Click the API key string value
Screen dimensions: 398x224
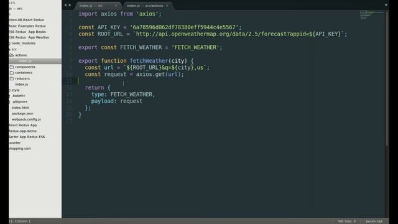tap(184, 27)
